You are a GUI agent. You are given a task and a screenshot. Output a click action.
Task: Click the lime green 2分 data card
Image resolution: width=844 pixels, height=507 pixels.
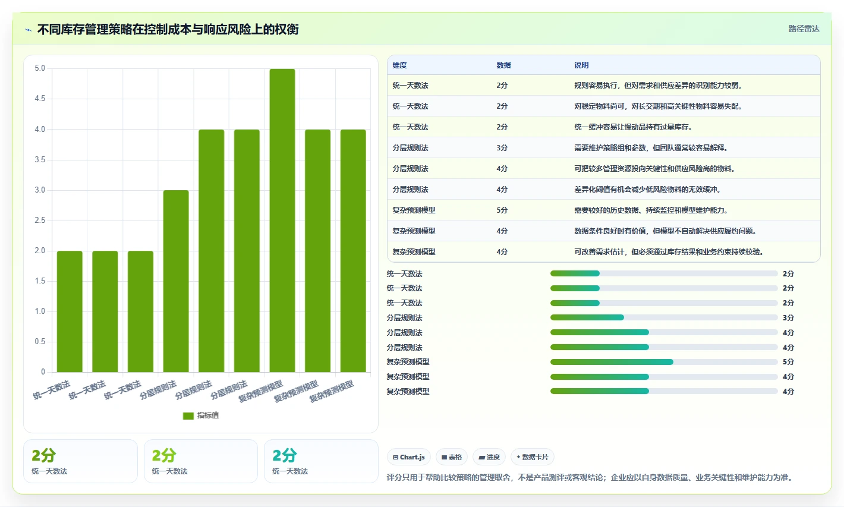coord(201,461)
